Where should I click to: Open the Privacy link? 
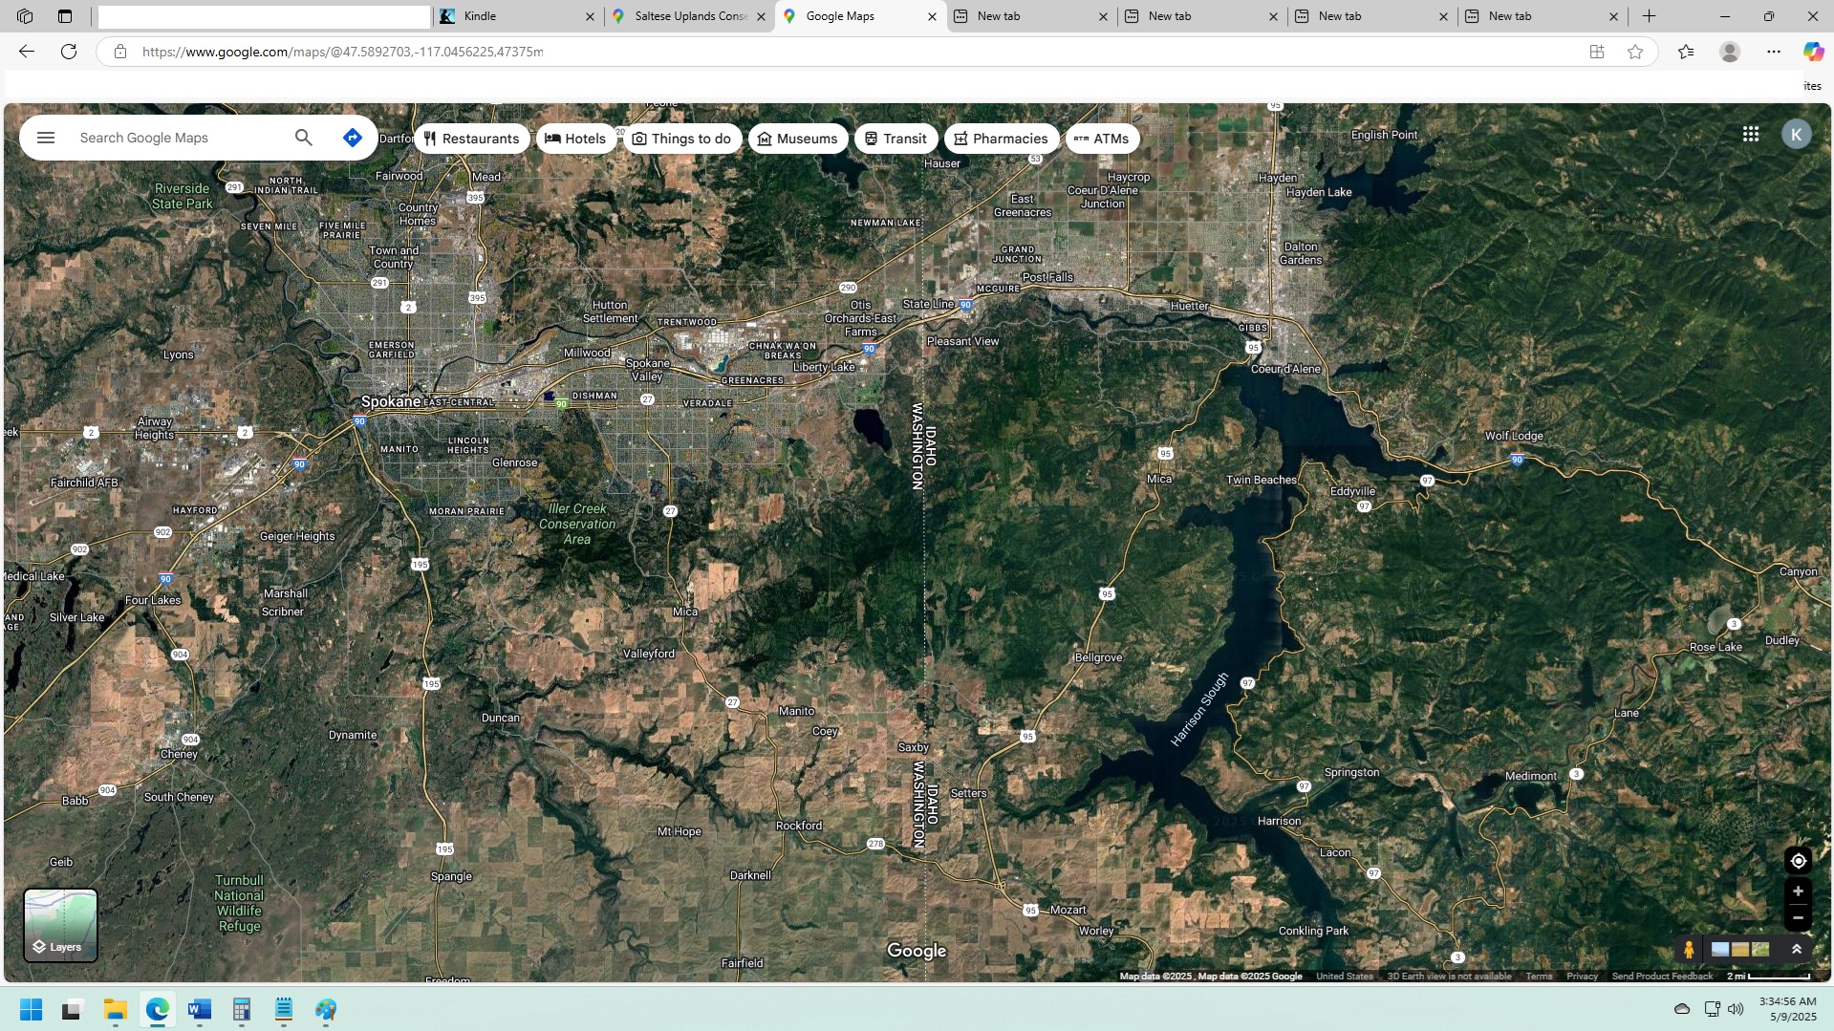1582,976
